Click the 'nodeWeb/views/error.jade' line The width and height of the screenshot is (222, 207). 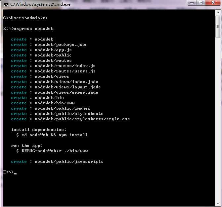pos(55,92)
